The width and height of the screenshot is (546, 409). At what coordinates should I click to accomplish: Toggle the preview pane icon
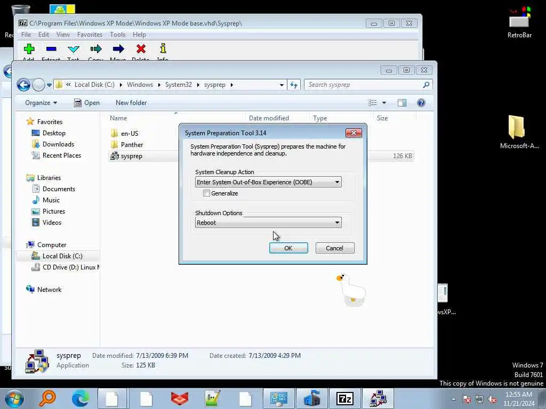pyautogui.click(x=402, y=103)
